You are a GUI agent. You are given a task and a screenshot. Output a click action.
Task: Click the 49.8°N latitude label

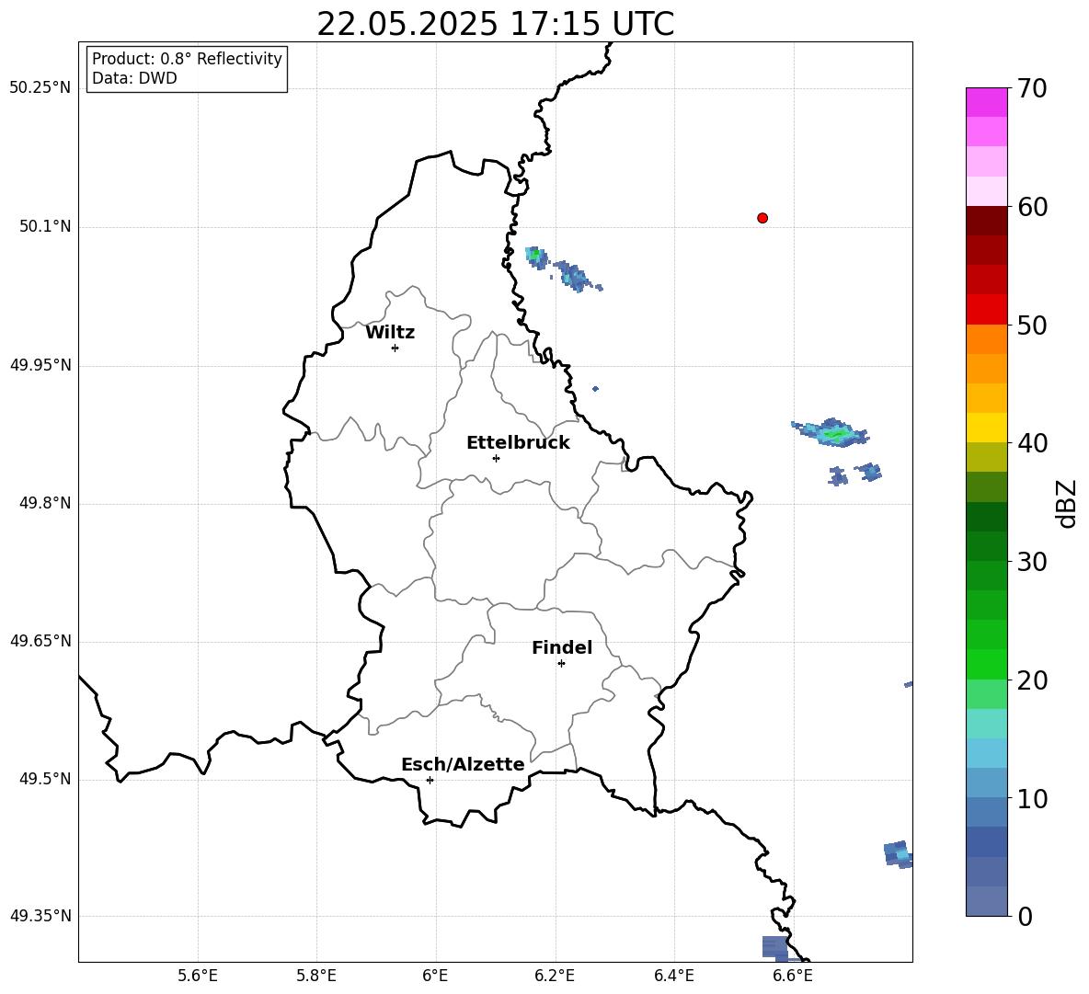(x=45, y=503)
